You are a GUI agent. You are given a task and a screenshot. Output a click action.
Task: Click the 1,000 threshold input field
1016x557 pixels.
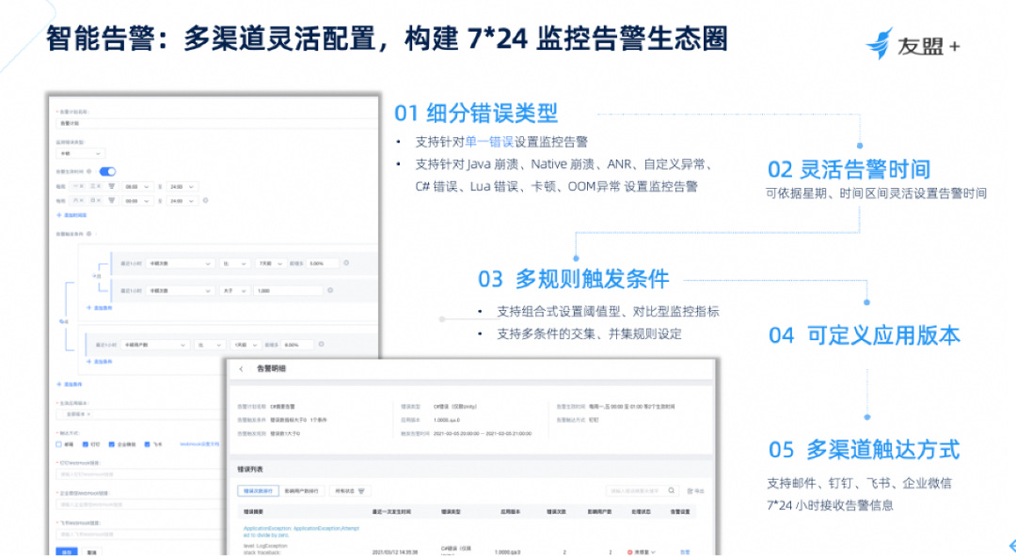pyautogui.click(x=289, y=290)
